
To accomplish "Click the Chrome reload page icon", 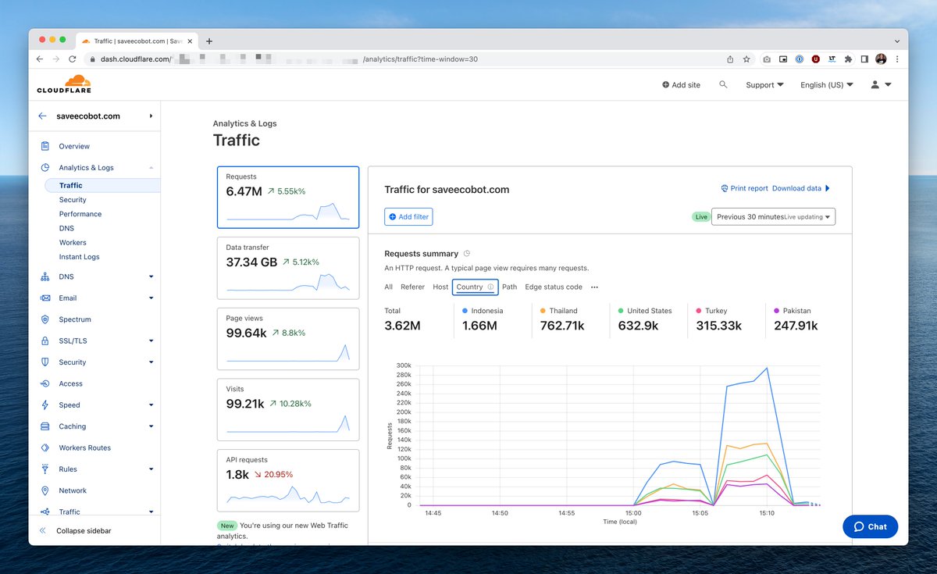I will pos(73,59).
